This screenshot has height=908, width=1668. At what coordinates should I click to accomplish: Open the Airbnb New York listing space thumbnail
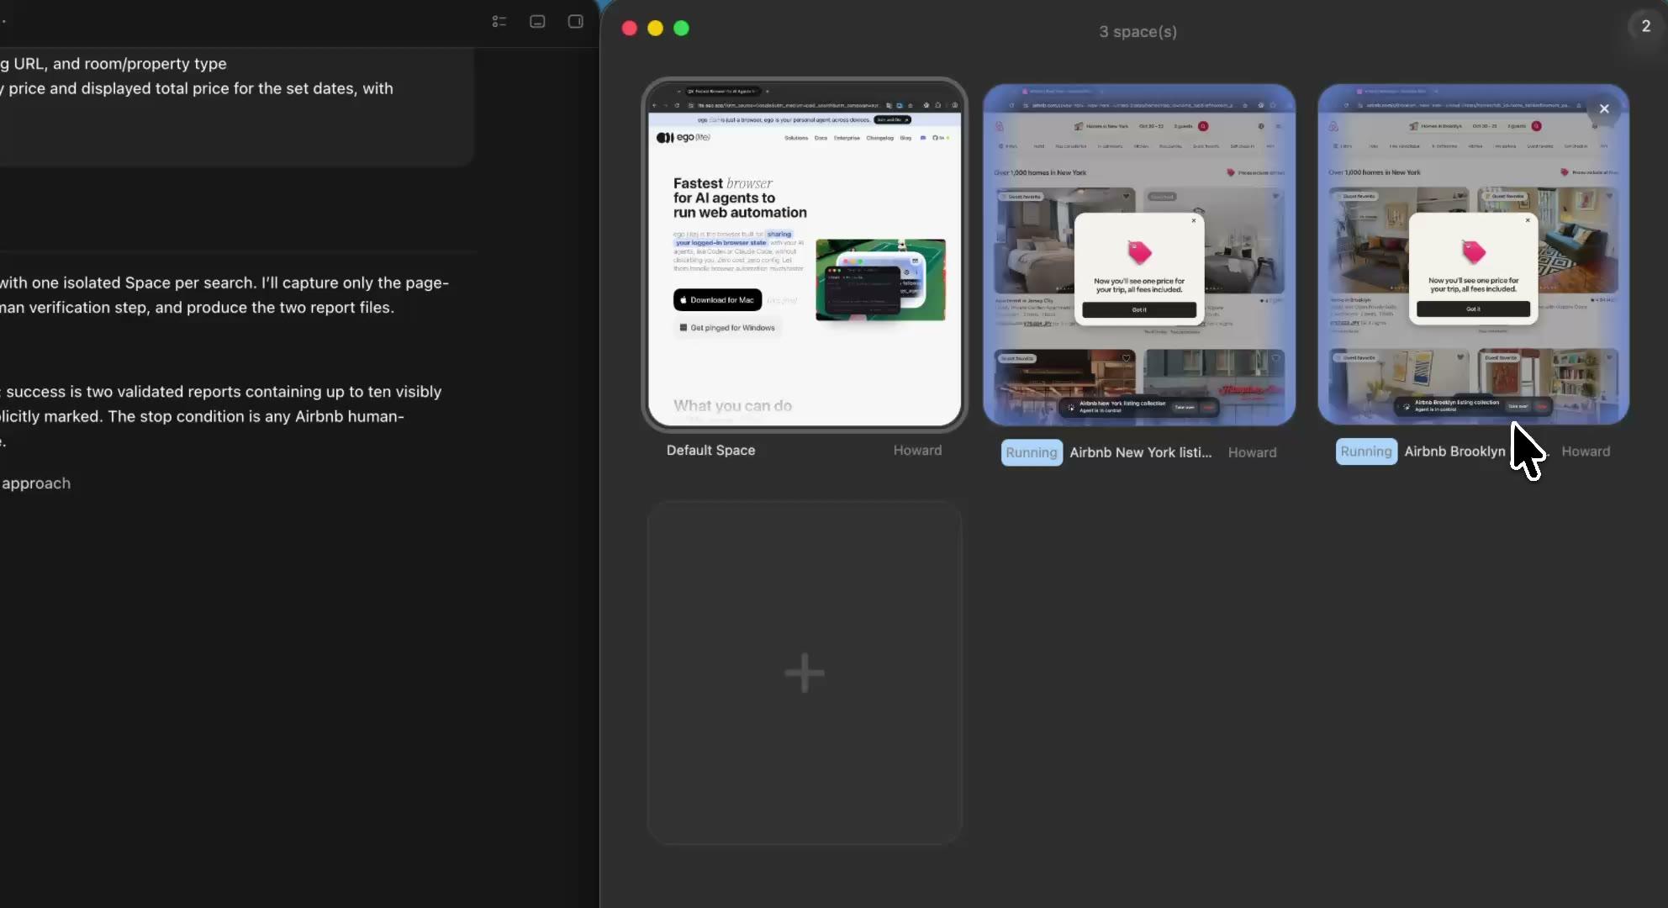click(1139, 255)
